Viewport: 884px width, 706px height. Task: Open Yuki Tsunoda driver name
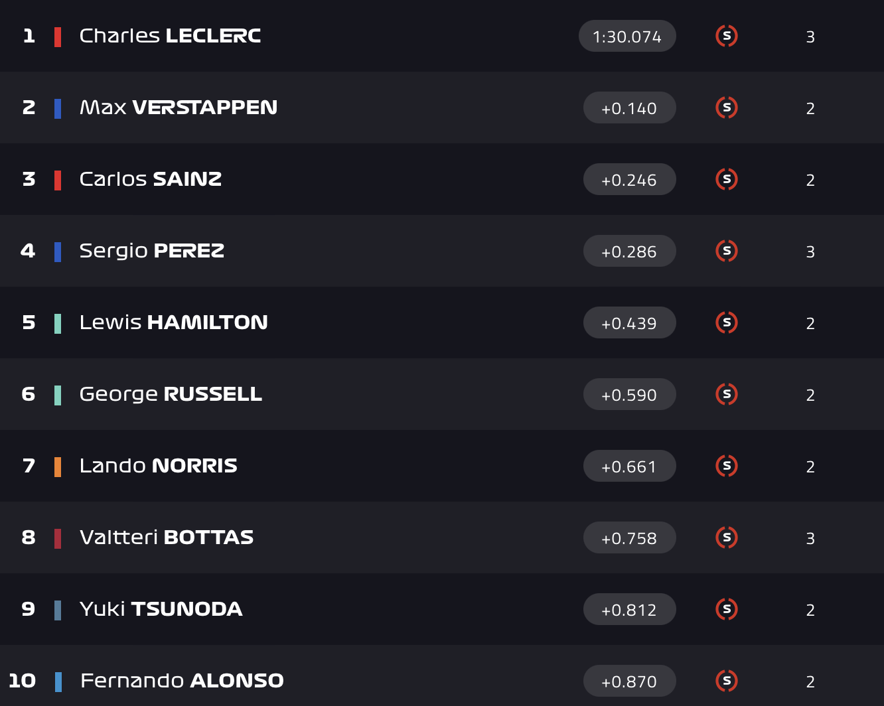pos(161,609)
